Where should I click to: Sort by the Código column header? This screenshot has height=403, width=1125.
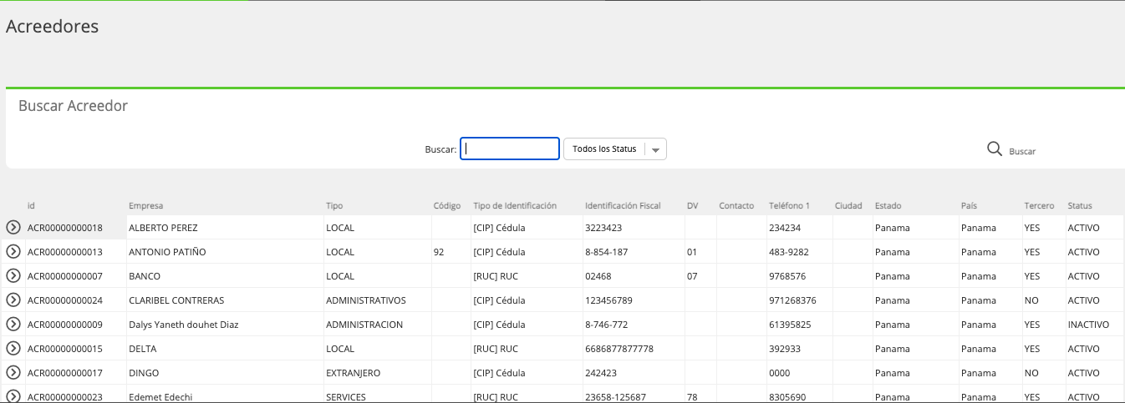[447, 205]
